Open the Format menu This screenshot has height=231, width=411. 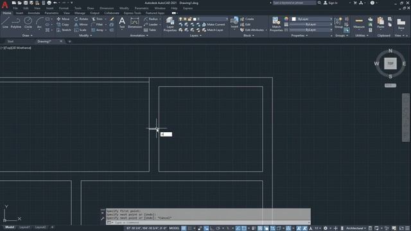(64, 8)
